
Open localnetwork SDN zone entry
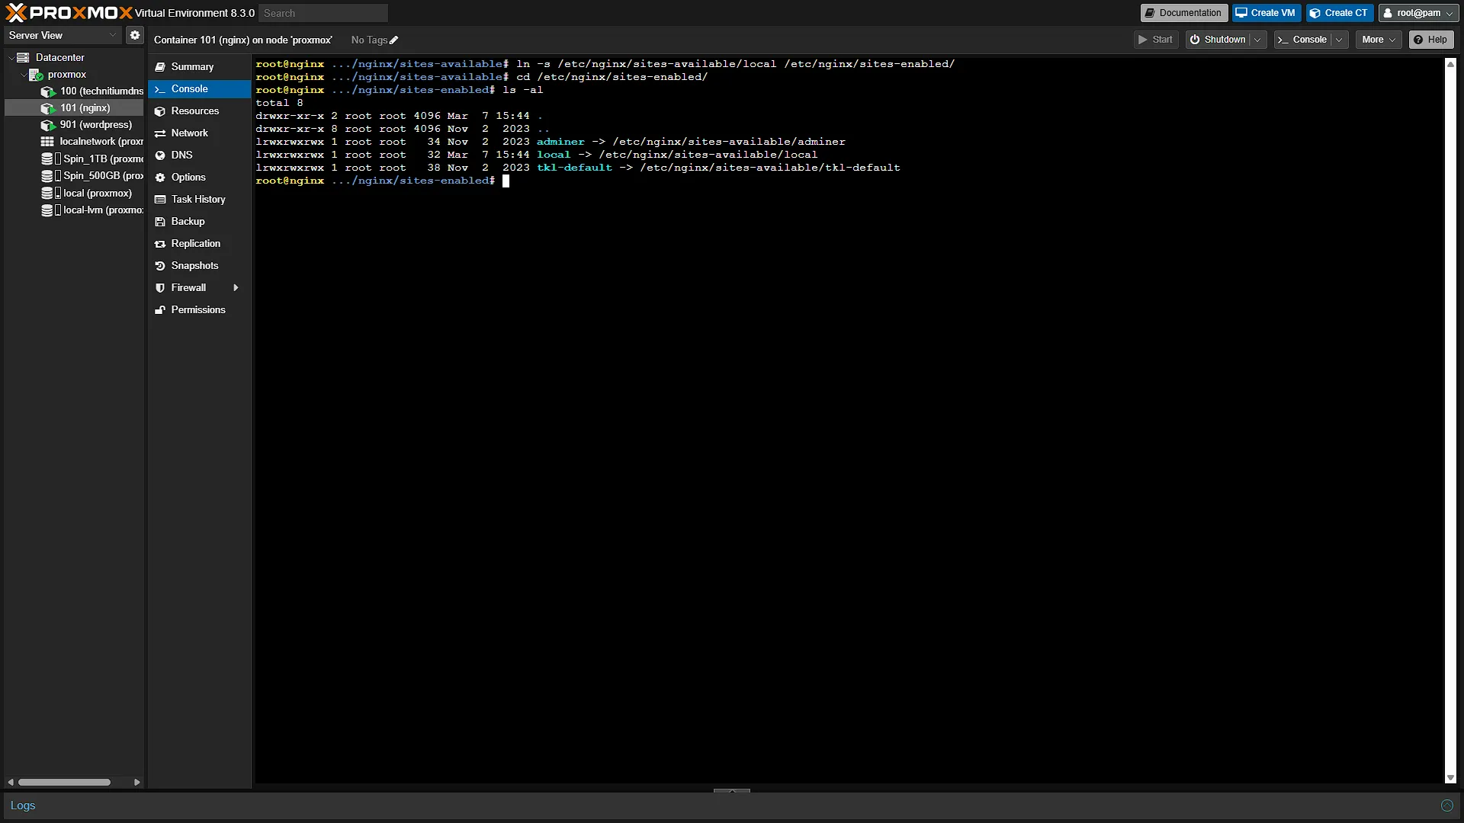91,142
